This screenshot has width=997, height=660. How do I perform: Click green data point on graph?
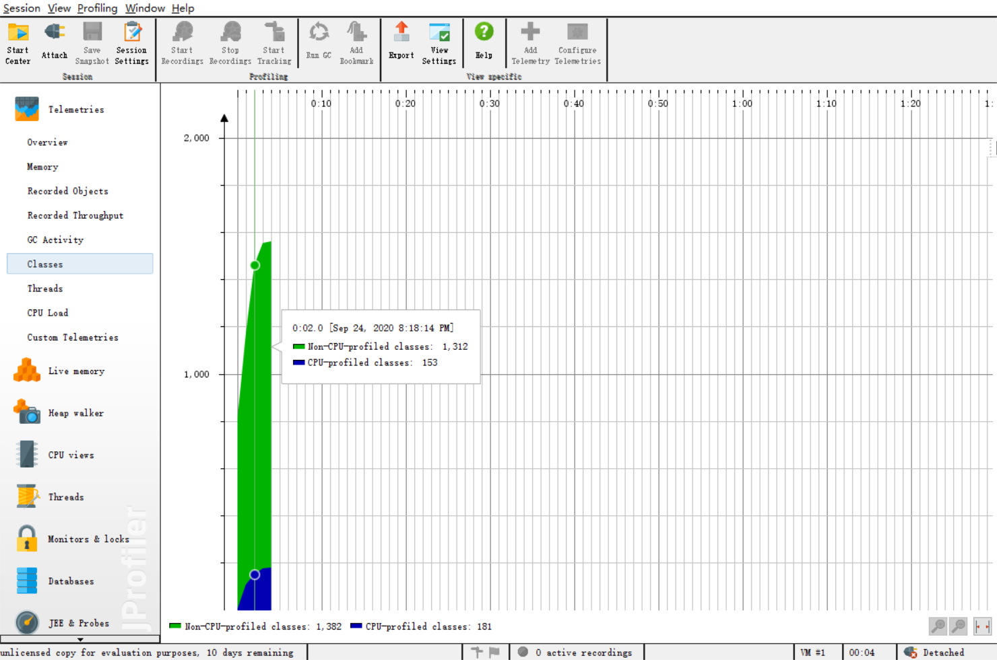click(x=255, y=265)
